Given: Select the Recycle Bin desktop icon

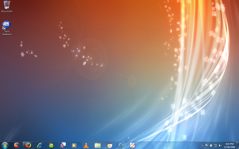Looking at the screenshot, I should tap(7, 7).
